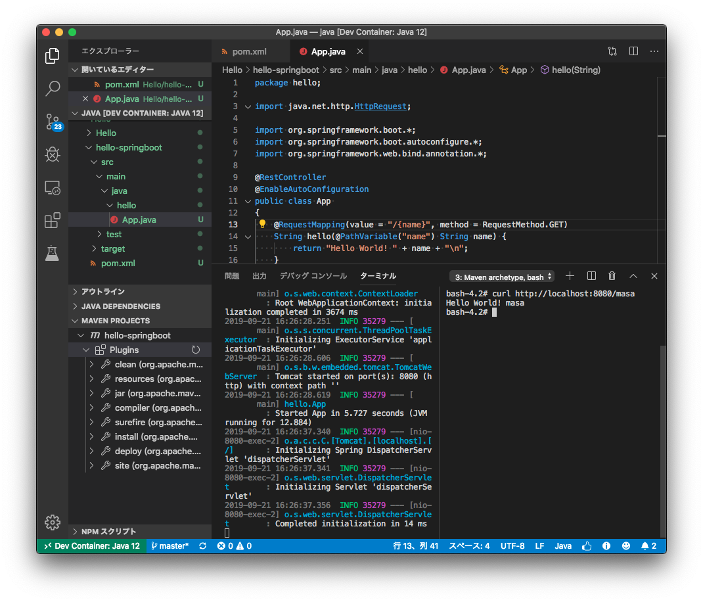The width and height of the screenshot is (703, 602).
Task: Open notifications bell showing 2
Action: coord(648,546)
